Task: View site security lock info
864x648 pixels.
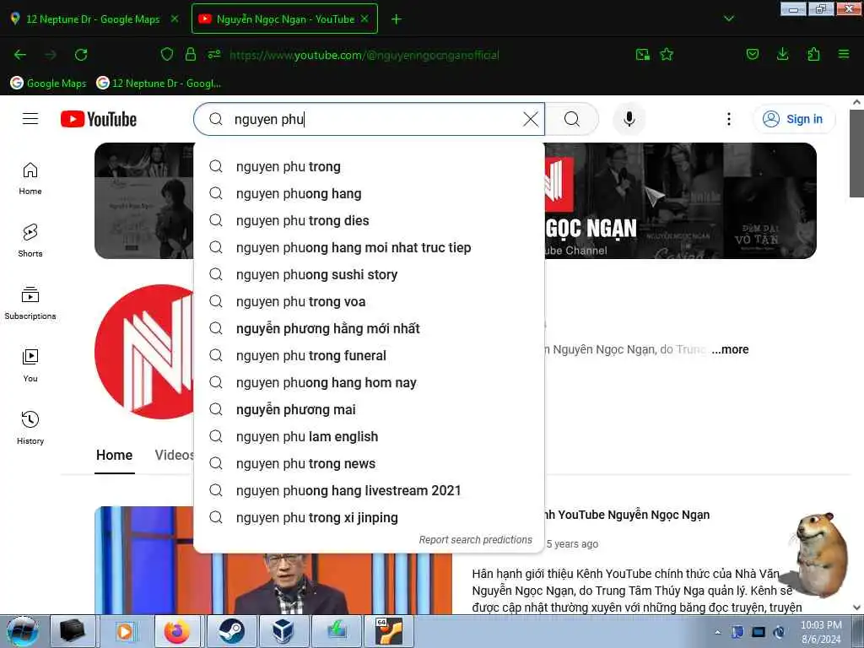Action: point(191,55)
